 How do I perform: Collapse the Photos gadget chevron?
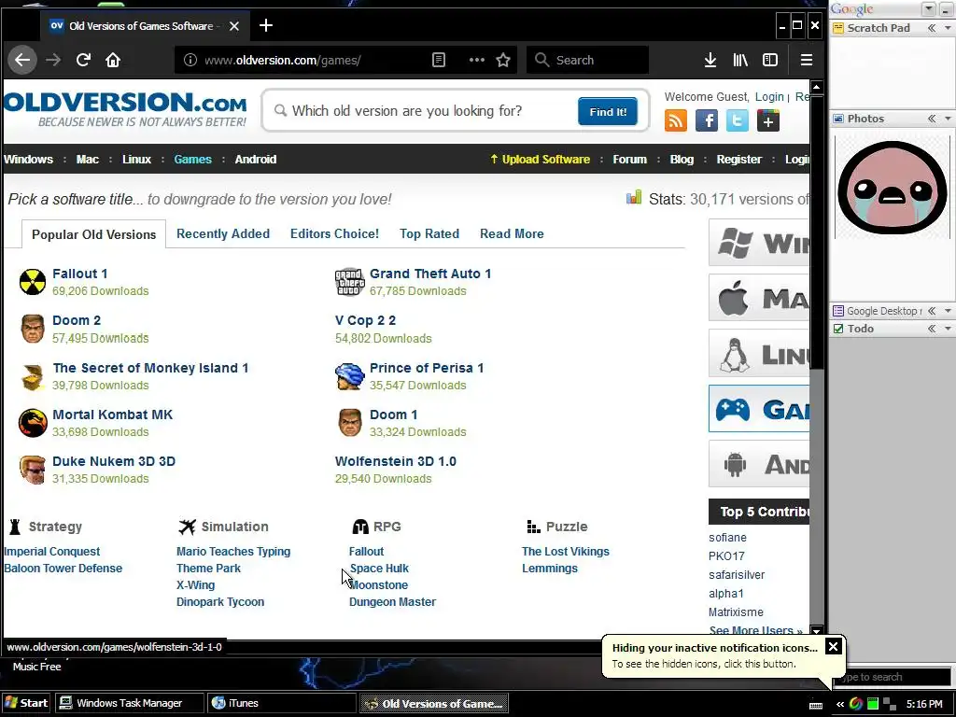[932, 119]
